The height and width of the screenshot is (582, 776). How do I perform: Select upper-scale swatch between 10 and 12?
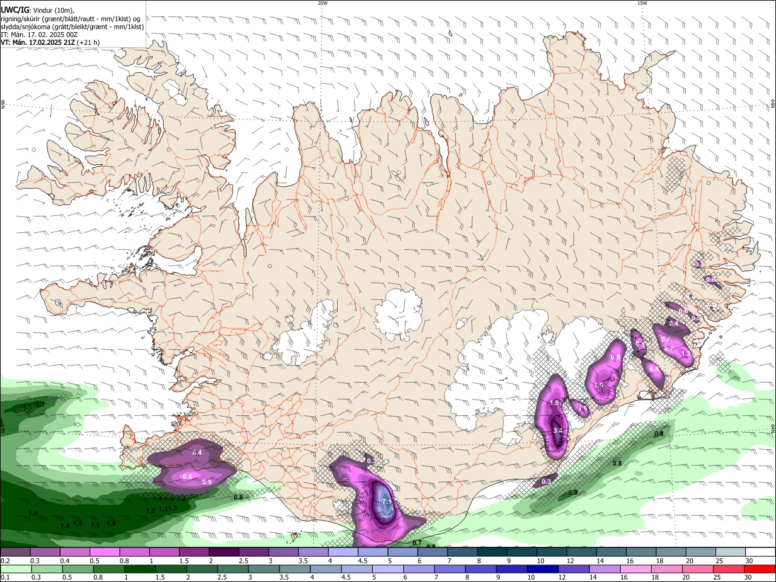tap(552, 552)
